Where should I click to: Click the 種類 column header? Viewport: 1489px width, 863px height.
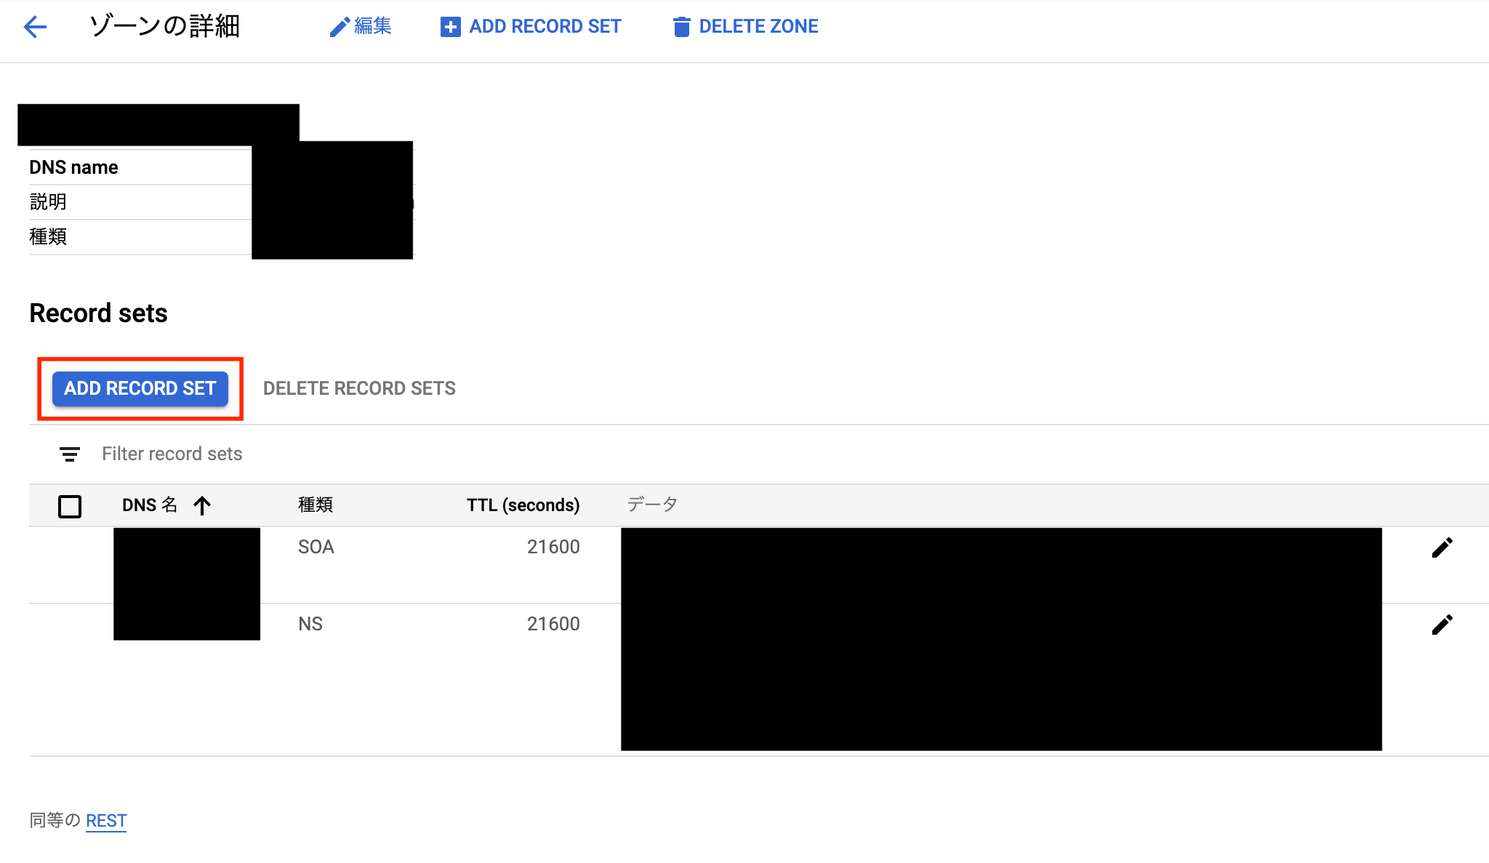pyautogui.click(x=316, y=505)
